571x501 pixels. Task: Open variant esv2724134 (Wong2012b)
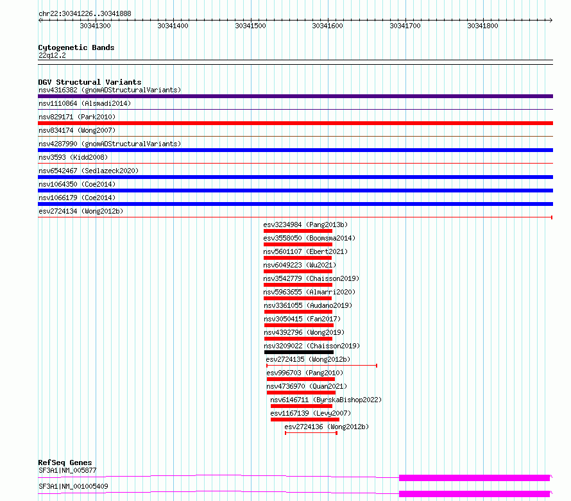(81, 211)
